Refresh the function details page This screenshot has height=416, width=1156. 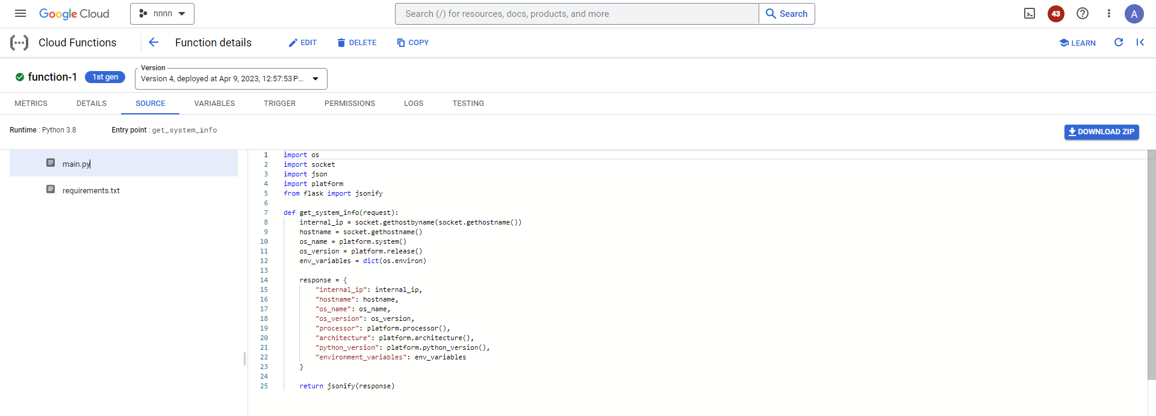coord(1119,42)
